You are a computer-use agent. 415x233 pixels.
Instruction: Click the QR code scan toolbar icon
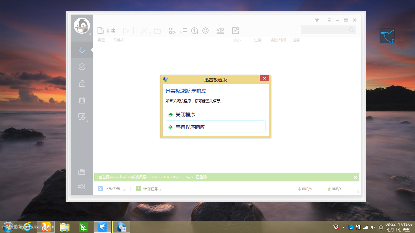[173, 31]
